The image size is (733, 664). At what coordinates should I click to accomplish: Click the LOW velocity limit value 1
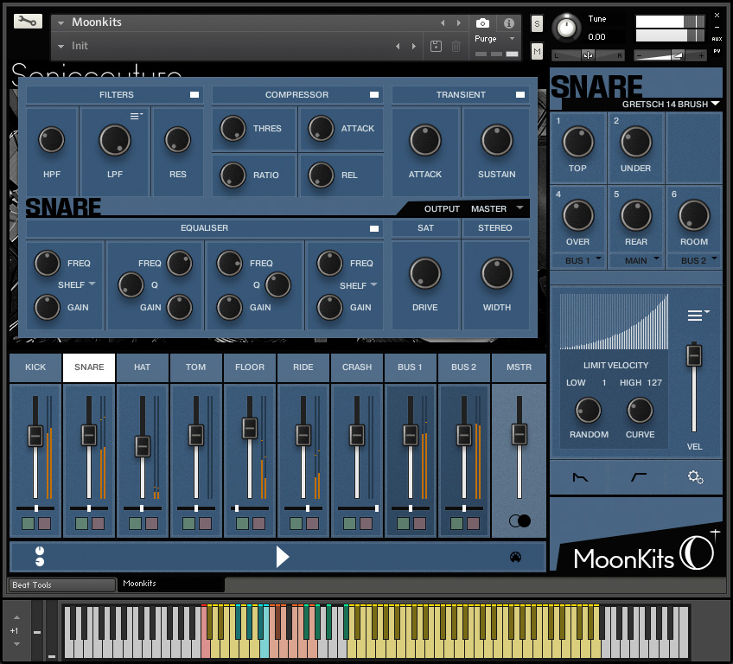pos(604,383)
